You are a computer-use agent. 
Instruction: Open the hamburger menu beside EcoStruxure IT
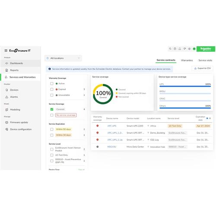tap(6, 51)
